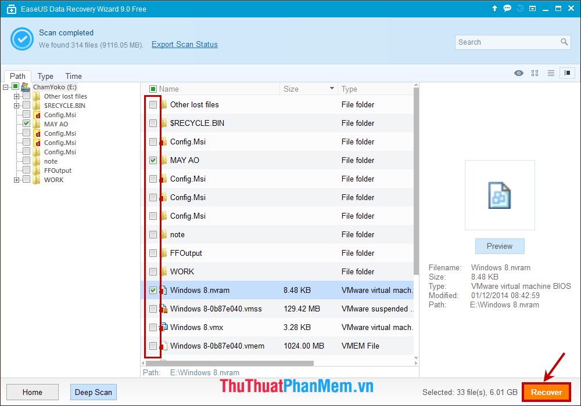
Task: Toggle the preview panel layout icon
Action: [x=566, y=73]
